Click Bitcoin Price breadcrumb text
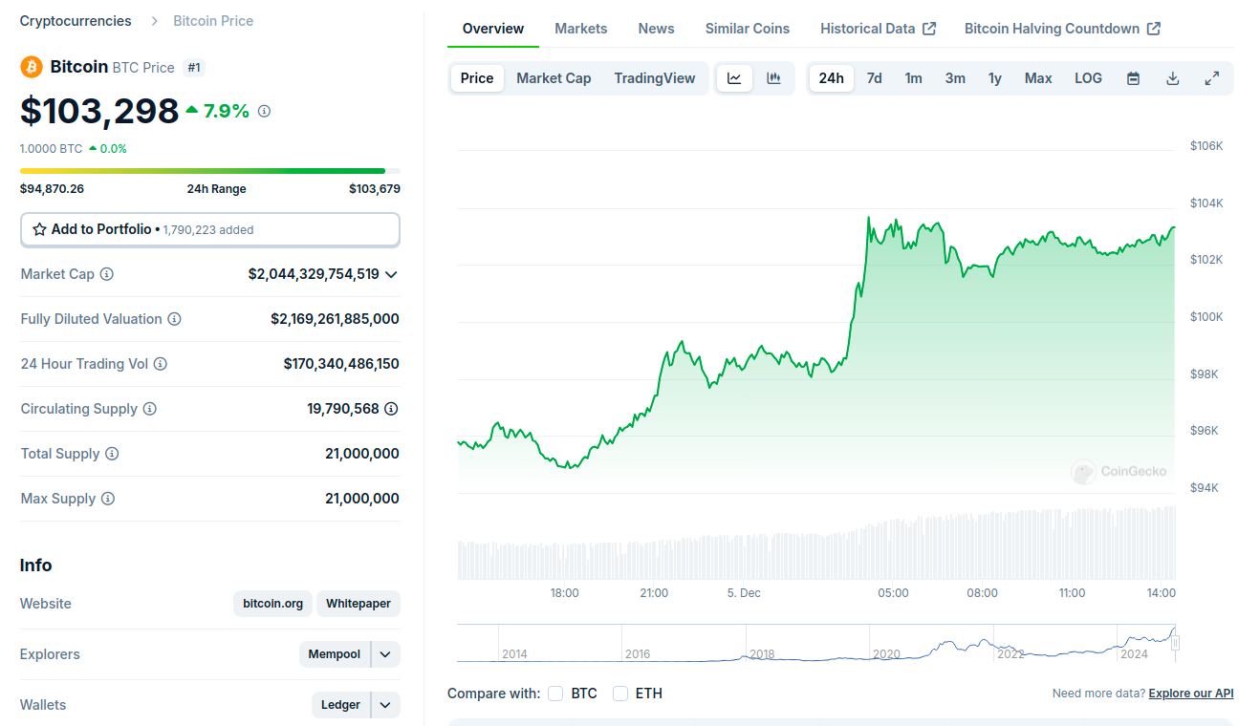Screen dimensions: 1260x726 click(213, 21)
